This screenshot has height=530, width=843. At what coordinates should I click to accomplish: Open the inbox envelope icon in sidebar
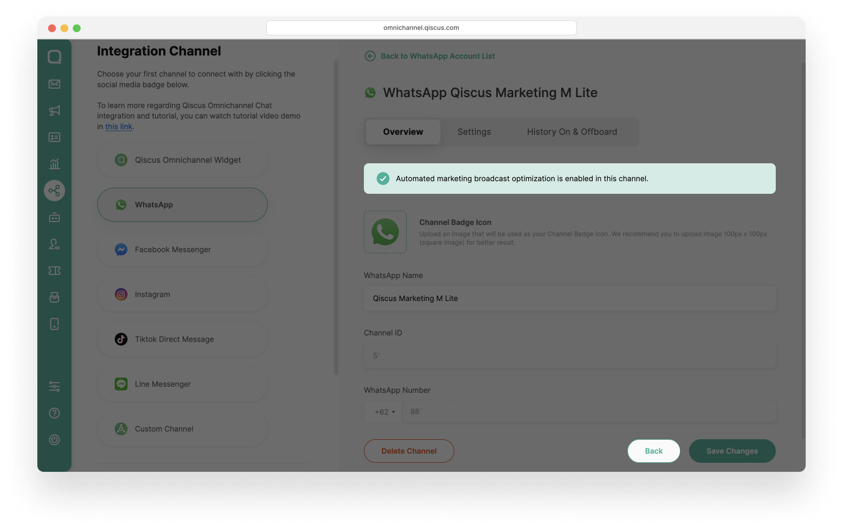tap(54, 84)
